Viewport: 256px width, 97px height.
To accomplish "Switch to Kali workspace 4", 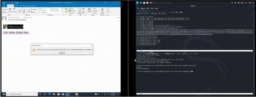I will pos(167,3).
